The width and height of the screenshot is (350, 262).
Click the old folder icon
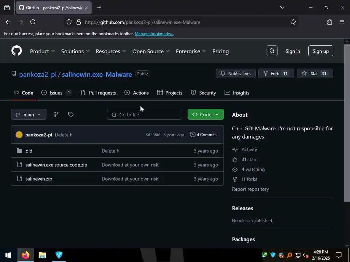[x=19, y=150]
